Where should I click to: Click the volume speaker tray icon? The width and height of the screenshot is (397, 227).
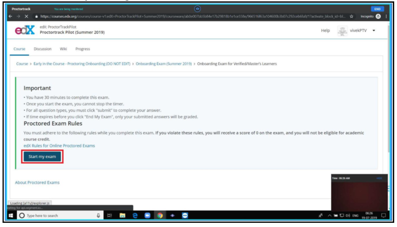(x=348, y=216)
